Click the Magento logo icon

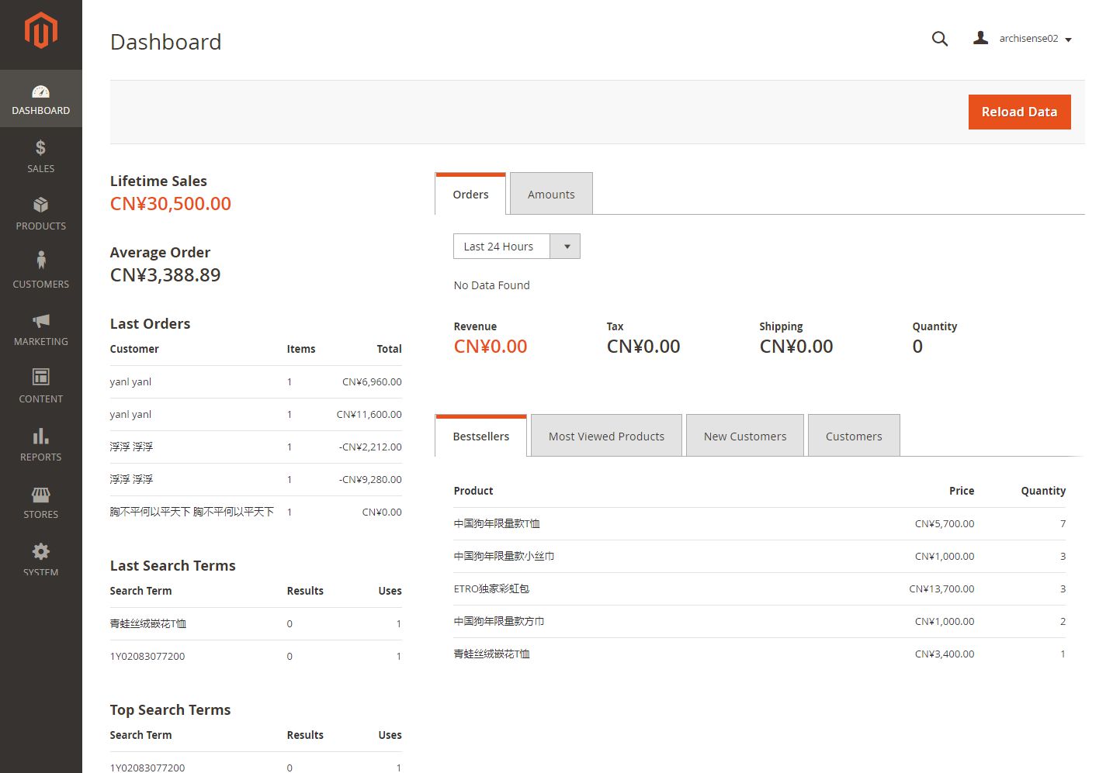pos(41,31)
